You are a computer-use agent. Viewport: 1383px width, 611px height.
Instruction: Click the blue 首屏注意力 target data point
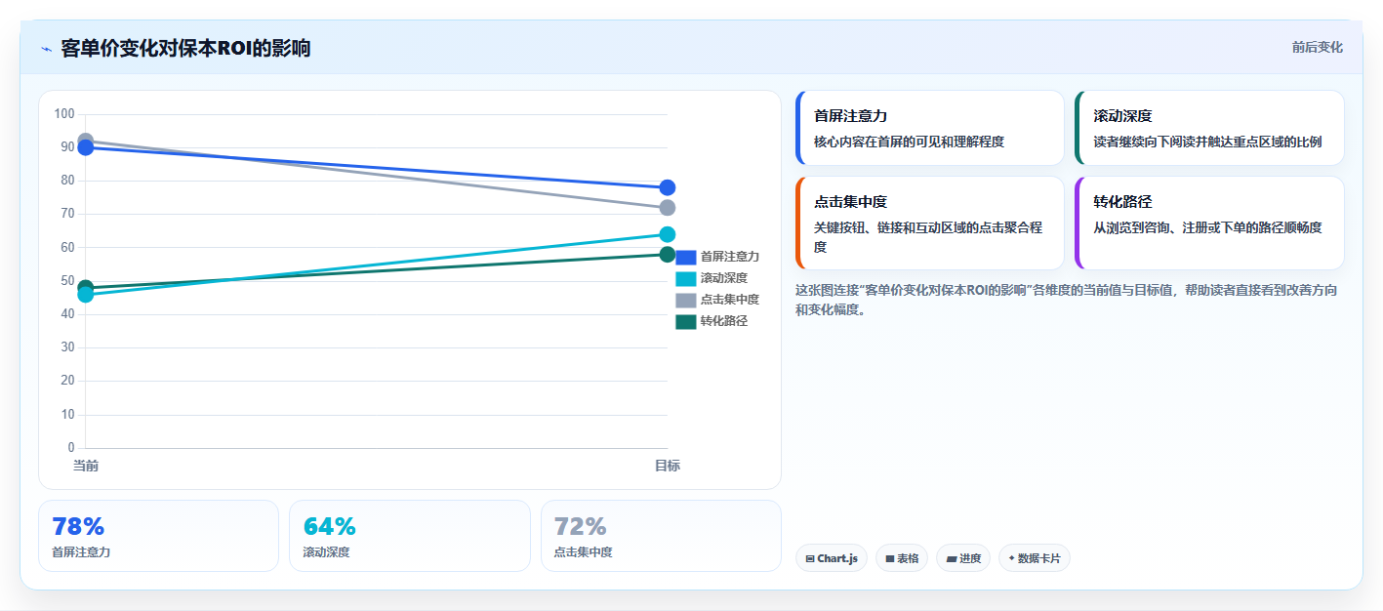point(668,187)
